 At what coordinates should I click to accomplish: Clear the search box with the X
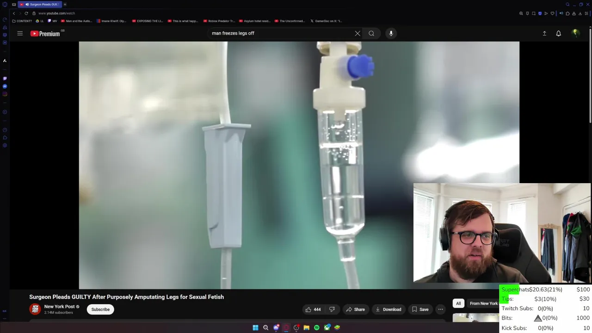[x=358, y=33]
